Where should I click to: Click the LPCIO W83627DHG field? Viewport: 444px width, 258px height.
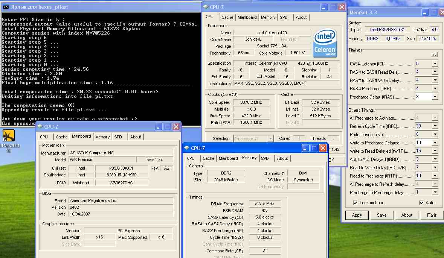(x=122, y=183)
